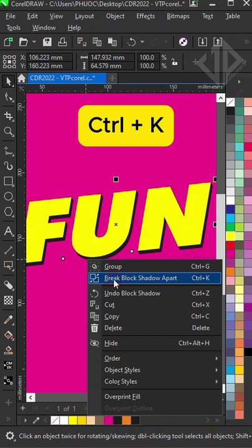Pick yellow swatch in document palette
The width and height of the screenshot is (252, 448).
pos(73,420)
